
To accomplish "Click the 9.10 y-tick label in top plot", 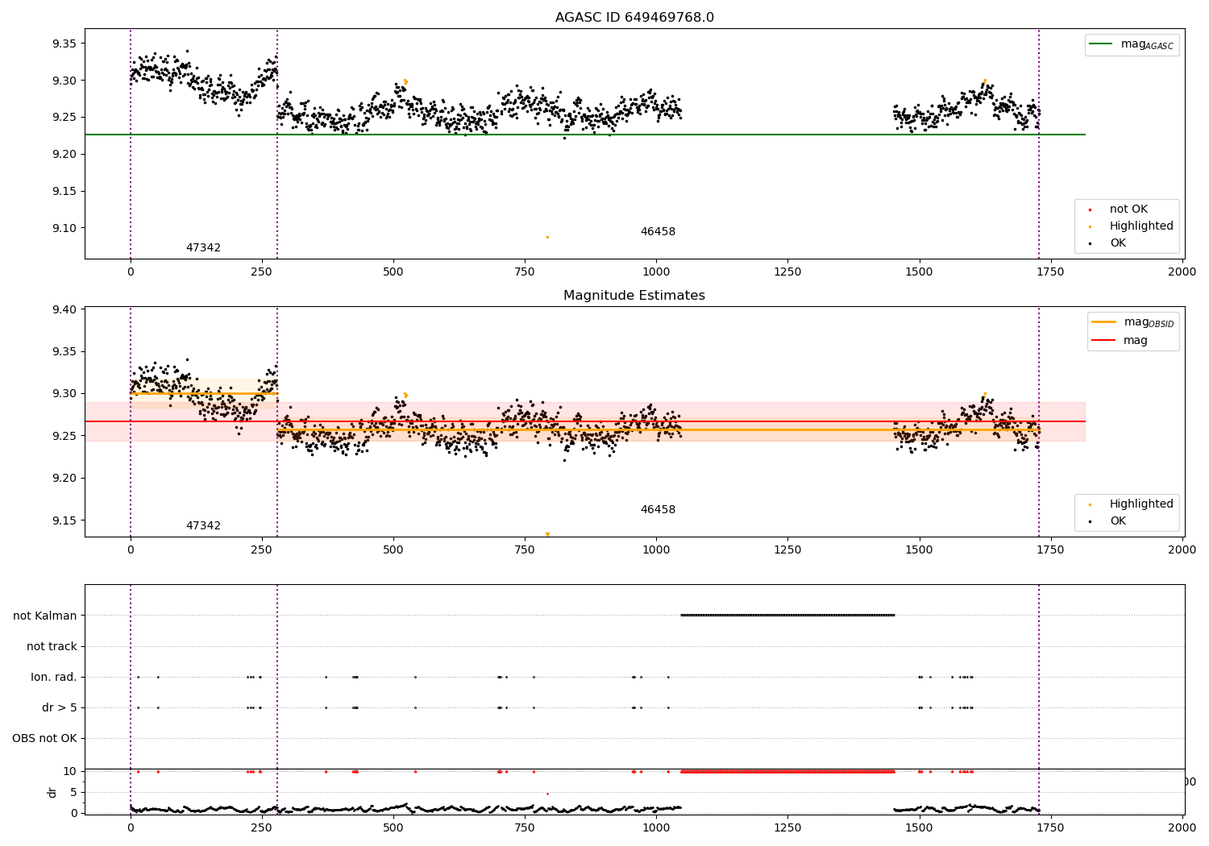I will click(64, 228).
